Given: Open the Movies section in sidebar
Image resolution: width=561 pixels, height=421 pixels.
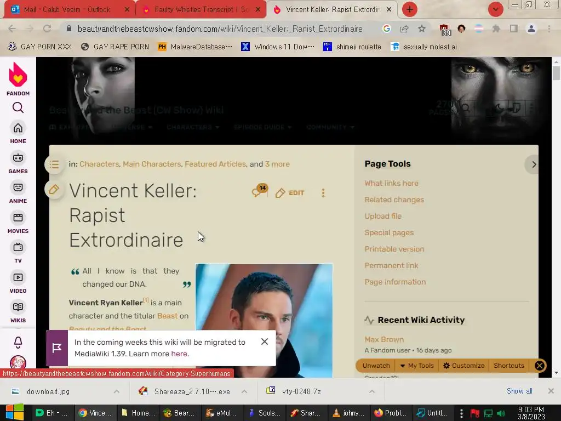Looking at the screenshot, I should coord(18,223).
